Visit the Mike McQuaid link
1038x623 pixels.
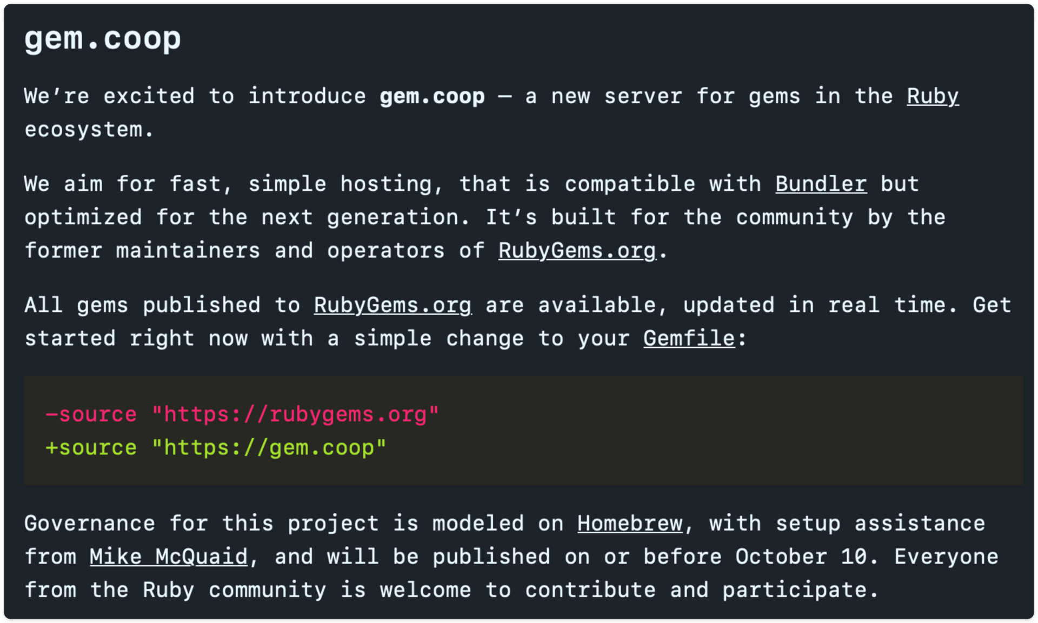[x=168, y=557]
